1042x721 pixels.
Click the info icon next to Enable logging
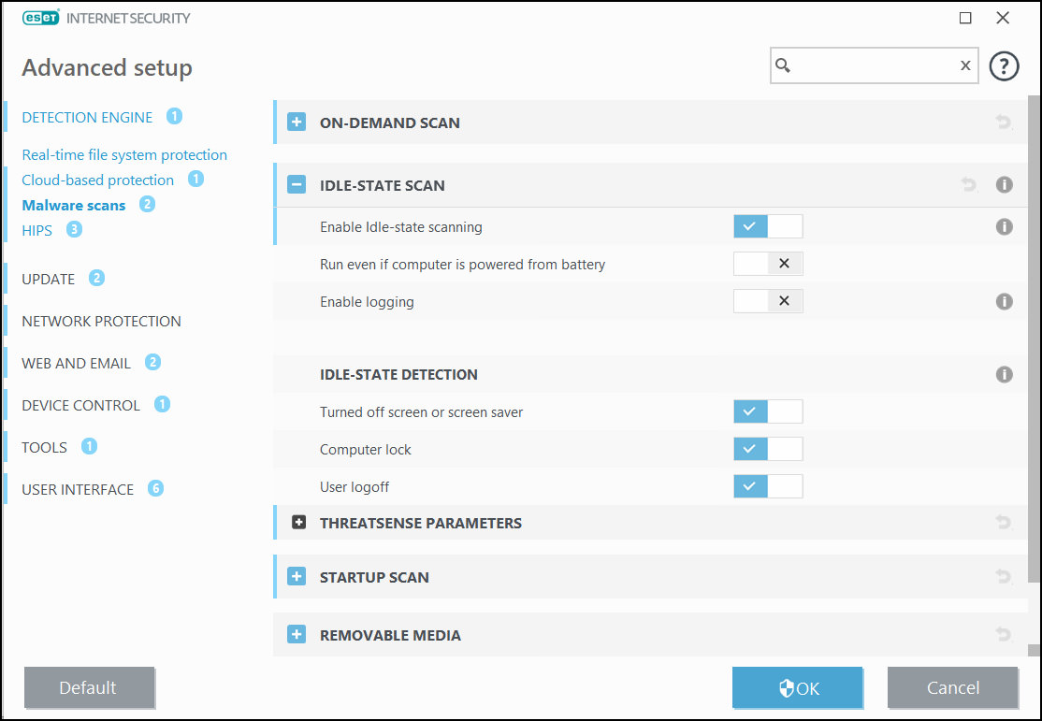[1004, 301]
